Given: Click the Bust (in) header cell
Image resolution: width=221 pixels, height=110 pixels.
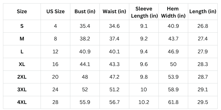Looking at the screenshot, I should tap(85, 12).
